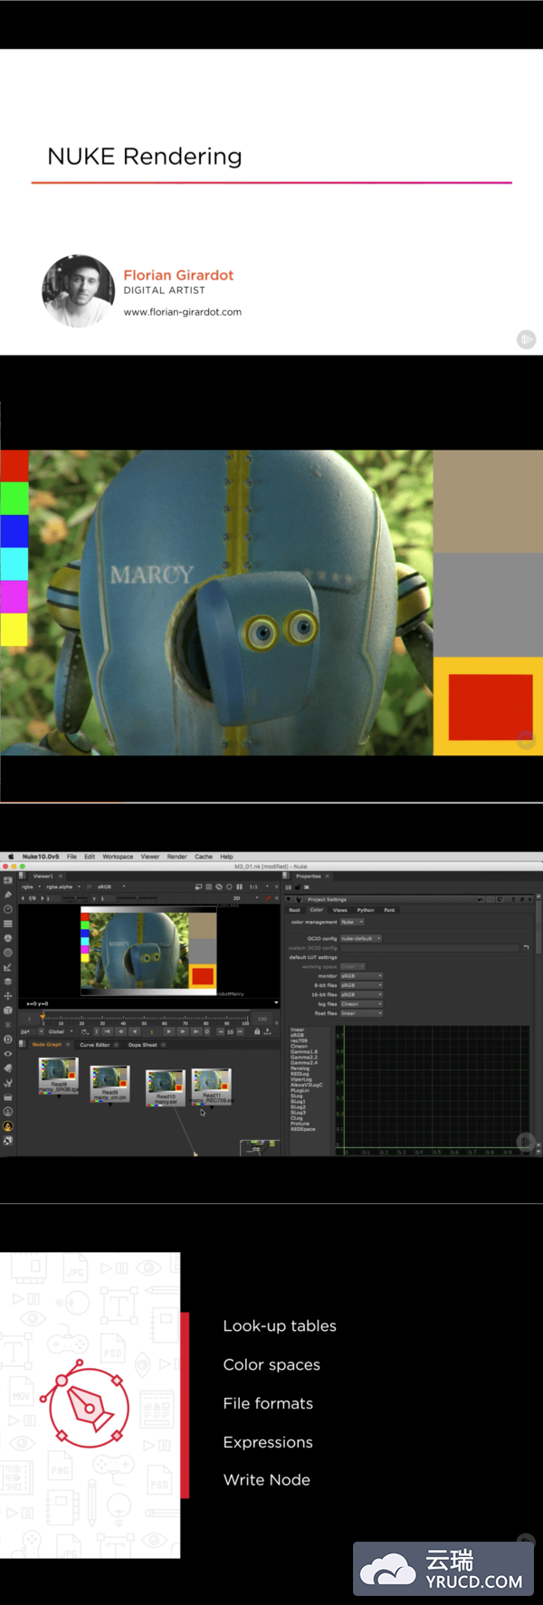The image size is (543, 1605).
Task: Click the orange timeline playhead marker
Action: click(x=43, y=1017)
